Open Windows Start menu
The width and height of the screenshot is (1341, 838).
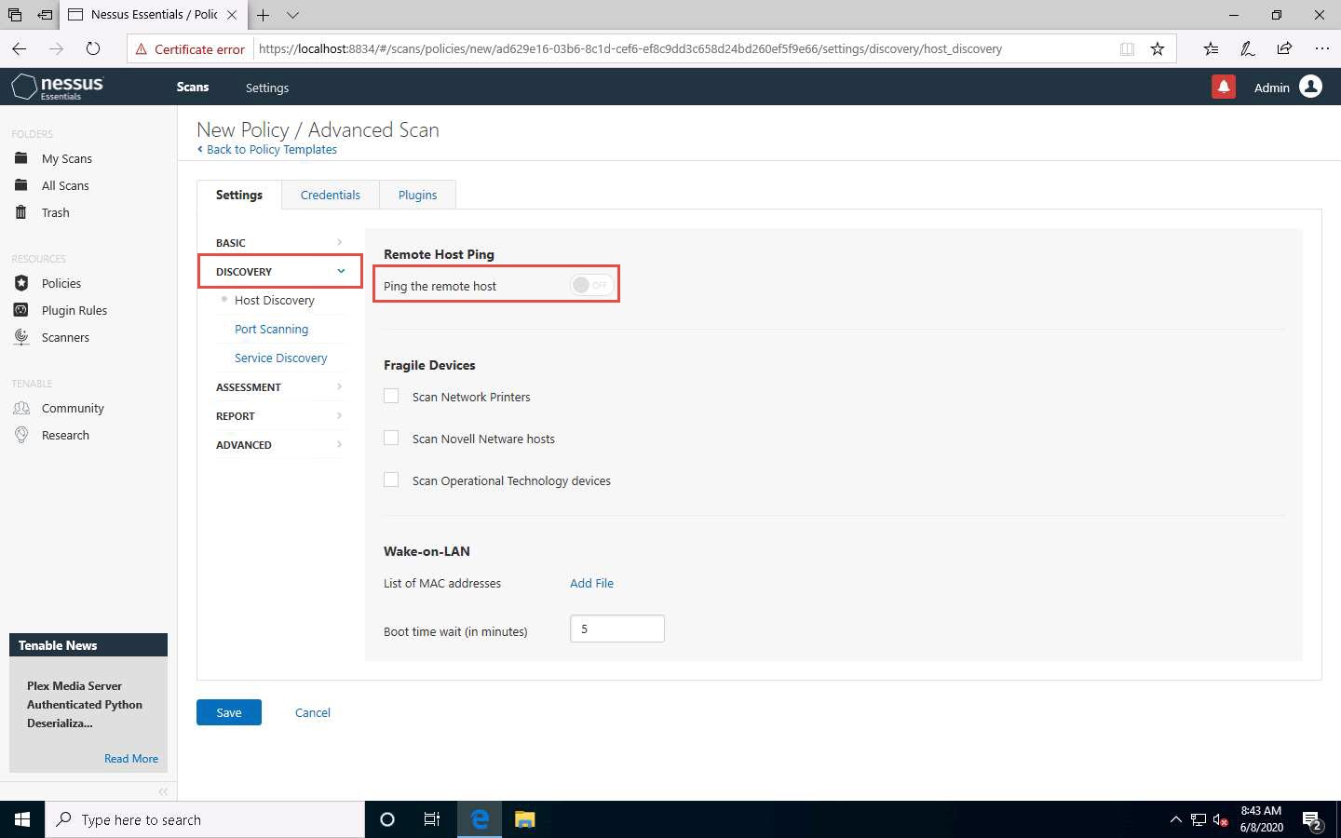point(22,819)
